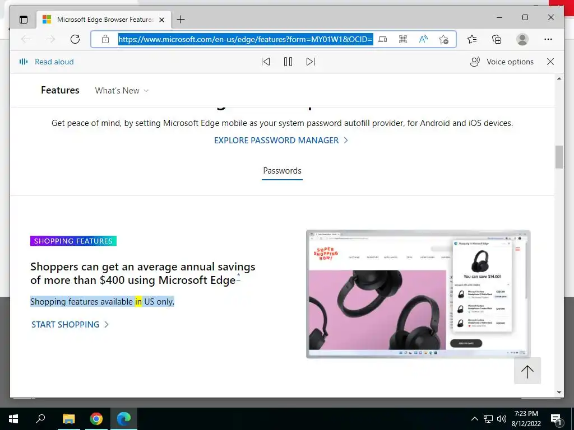The height and width of the screenshot is (430, 574).
Task: Open Voice options
Action: (502, 62)
